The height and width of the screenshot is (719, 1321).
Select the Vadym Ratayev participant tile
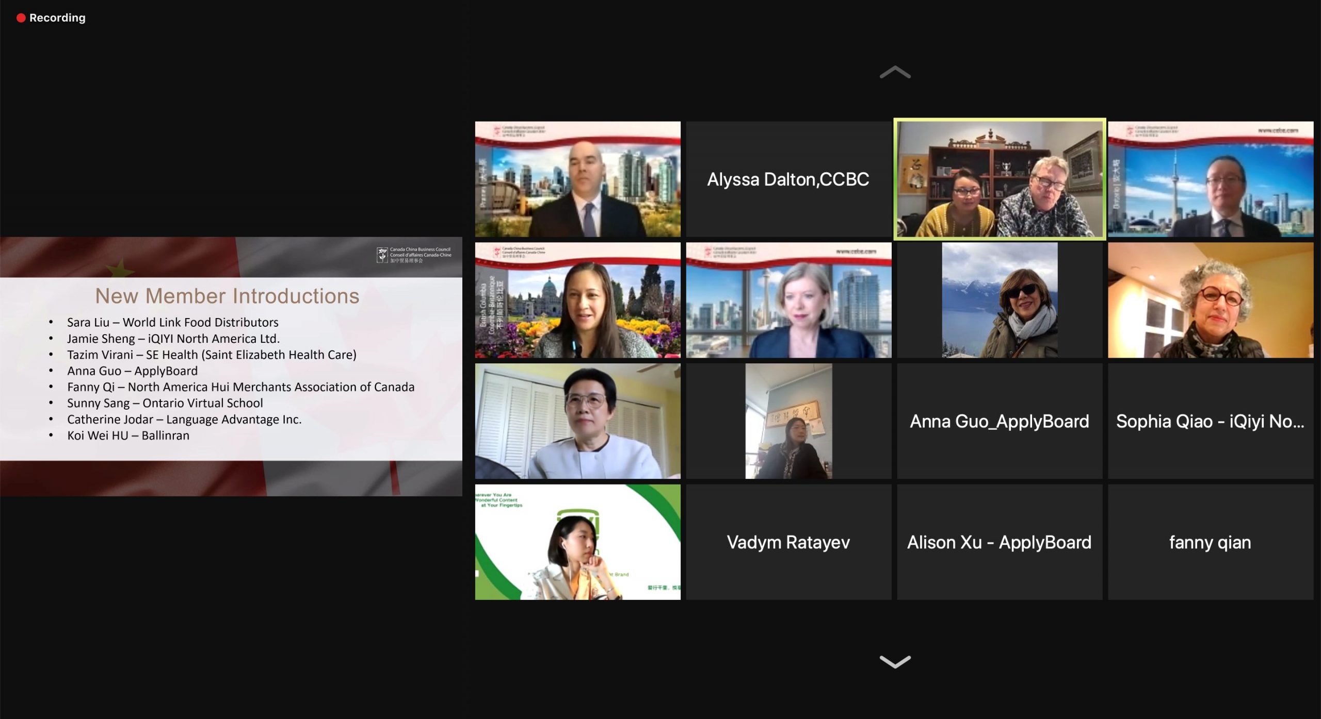click(788, 542)
